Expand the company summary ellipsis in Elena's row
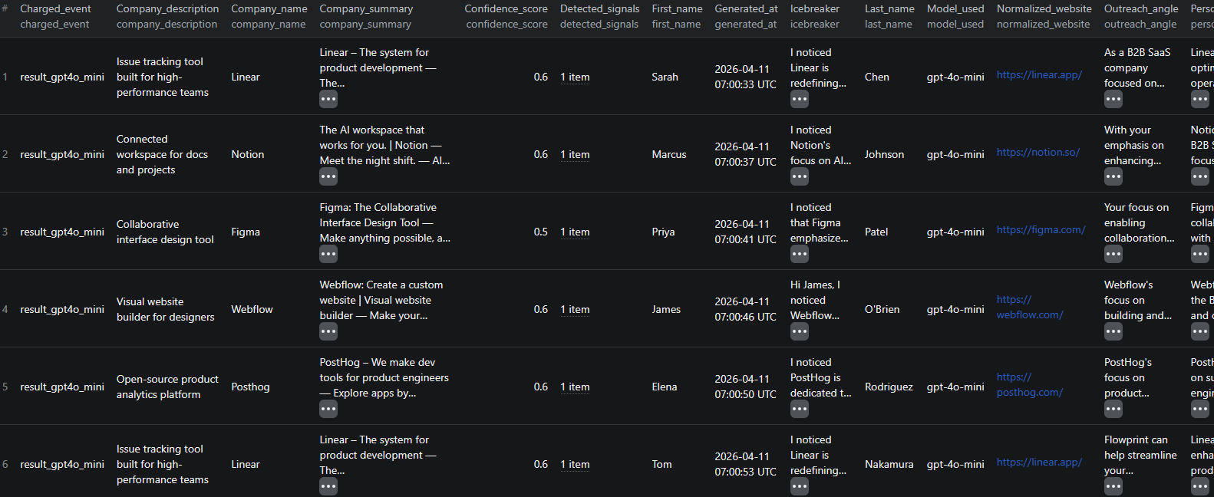1214x497 pixels. coord(328,409)
